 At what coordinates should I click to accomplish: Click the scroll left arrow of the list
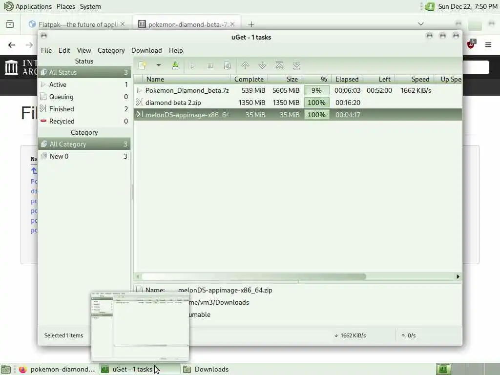pyautogui.click(x=138, y=276)
